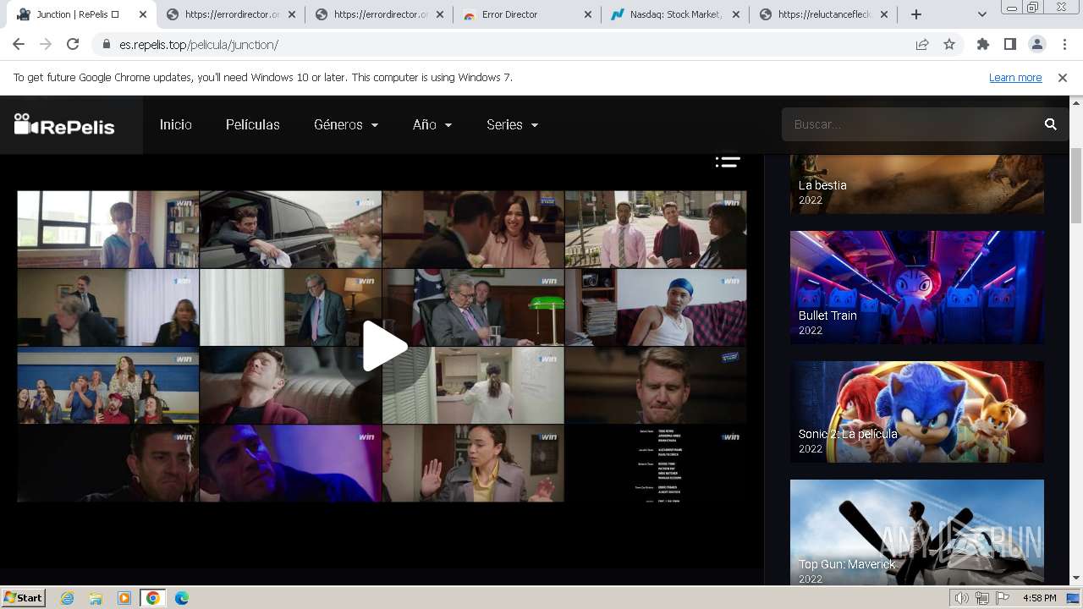Expand Año dropdown menu
The height and width of the screenshot is (609, 1083).
point(432,124)
